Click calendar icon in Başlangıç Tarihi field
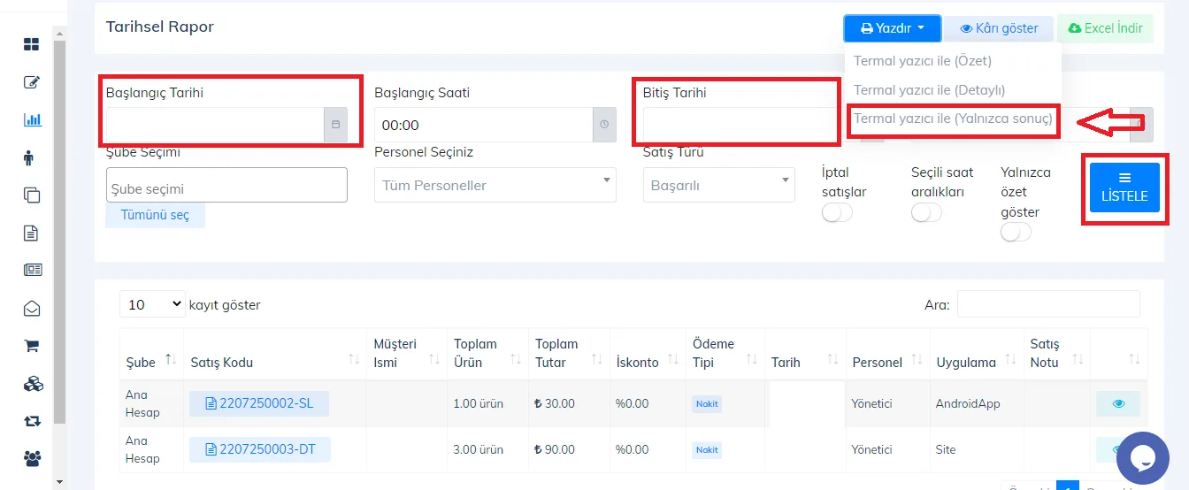Image resolution: width=1189 pixels, height=490 pixels. pos(336,125)
